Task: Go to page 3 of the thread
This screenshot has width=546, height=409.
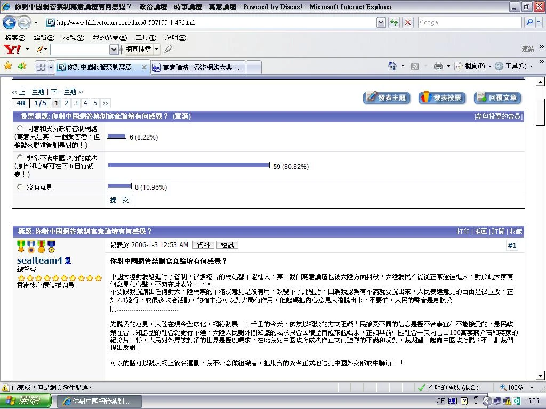Action: (76, 103)
